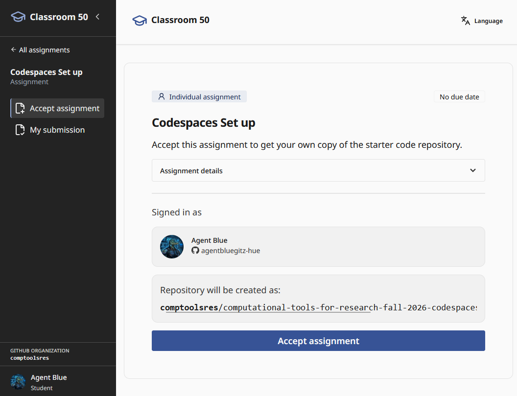
Task: Click the agentbluegitz-hue username
Action: pos(231,251)
